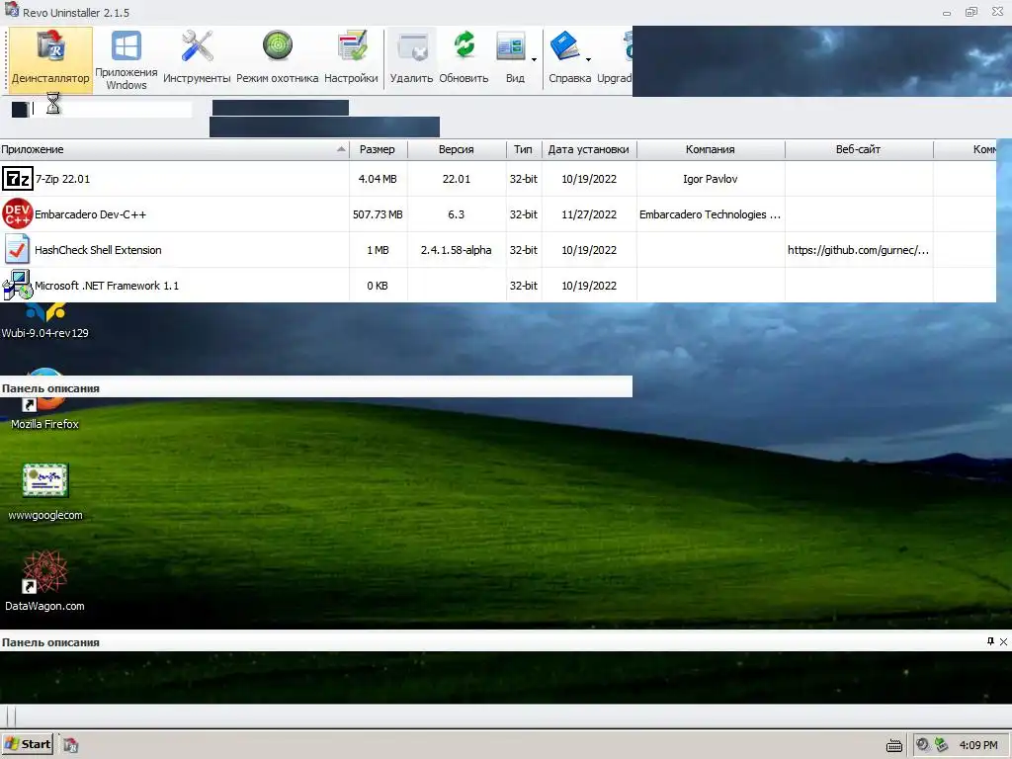
Task: Open Приложения Windows tool
Action: [x=126, y=60]
